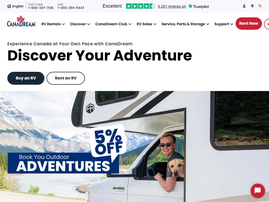Viewport: 269px width, 202px height.
Task: Click the red Rent Now button
Action: tap(249, 23)
